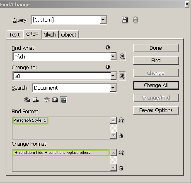Specify attributes to find in Find Format
This screenshot has width=191, height=183.
point(121,120)
